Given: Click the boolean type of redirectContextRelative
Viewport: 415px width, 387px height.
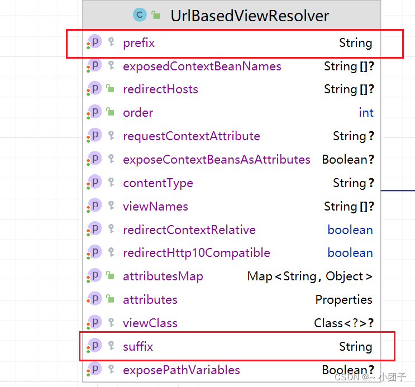Looking at the screenshot, I should coord(350,230).
